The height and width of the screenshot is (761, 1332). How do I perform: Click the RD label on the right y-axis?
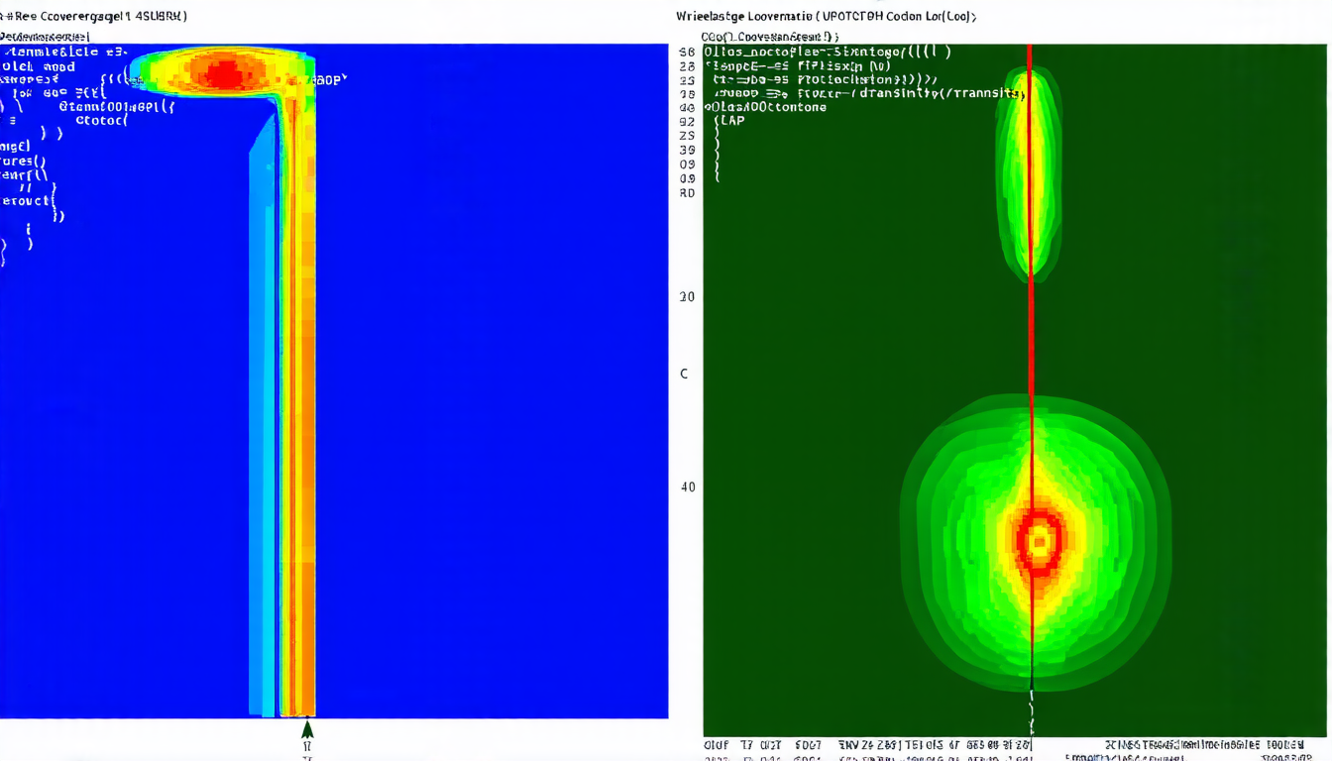[687, 193]
